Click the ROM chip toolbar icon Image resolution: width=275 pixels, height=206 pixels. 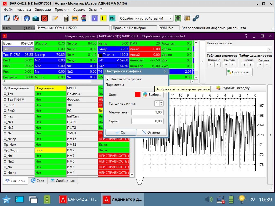(84, 18)
